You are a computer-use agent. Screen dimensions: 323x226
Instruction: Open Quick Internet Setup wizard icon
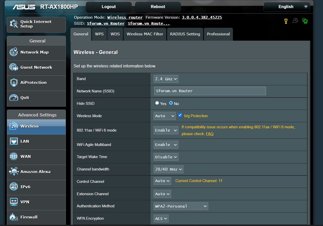click(x=14, y=24)
